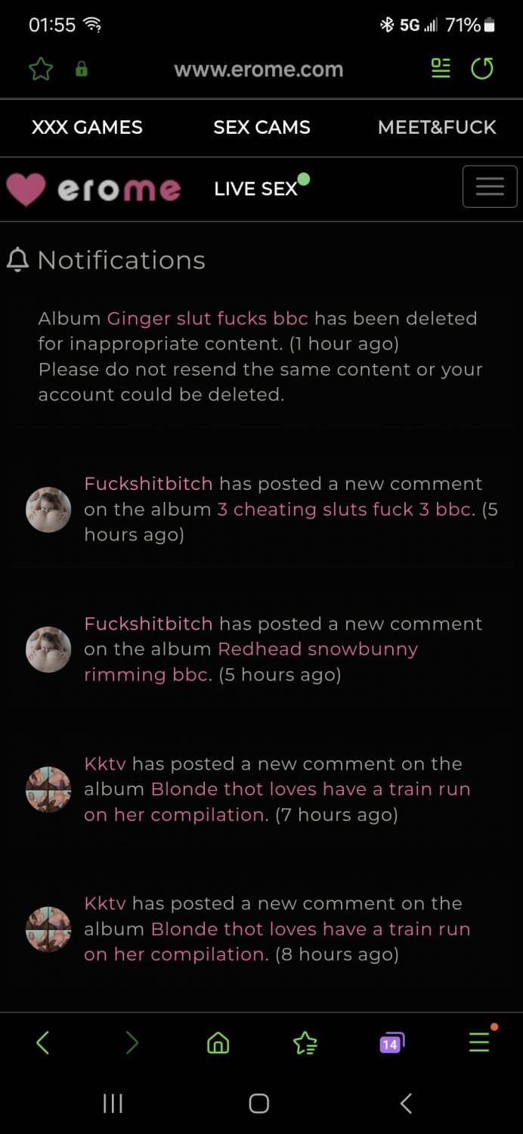Tap the bookmark star in address bar

point(41,70)
